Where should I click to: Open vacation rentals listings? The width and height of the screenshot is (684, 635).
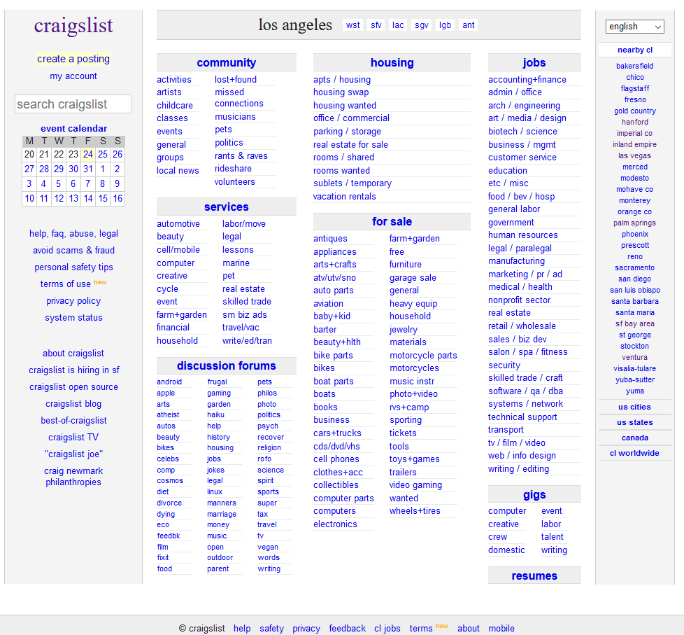tap(344, 197)
